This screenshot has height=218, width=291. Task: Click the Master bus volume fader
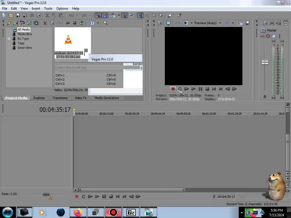tap(265, 62)
